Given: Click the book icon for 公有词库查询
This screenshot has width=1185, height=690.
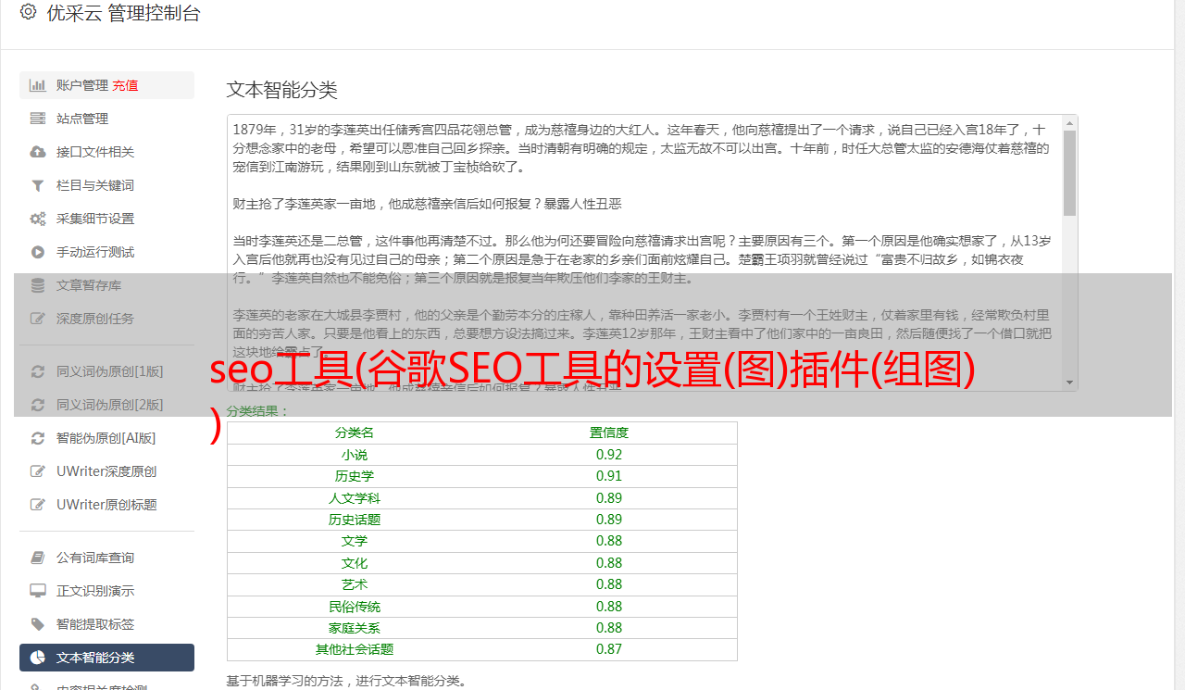Looking at the screenshot, I should (x=38, y=558).
